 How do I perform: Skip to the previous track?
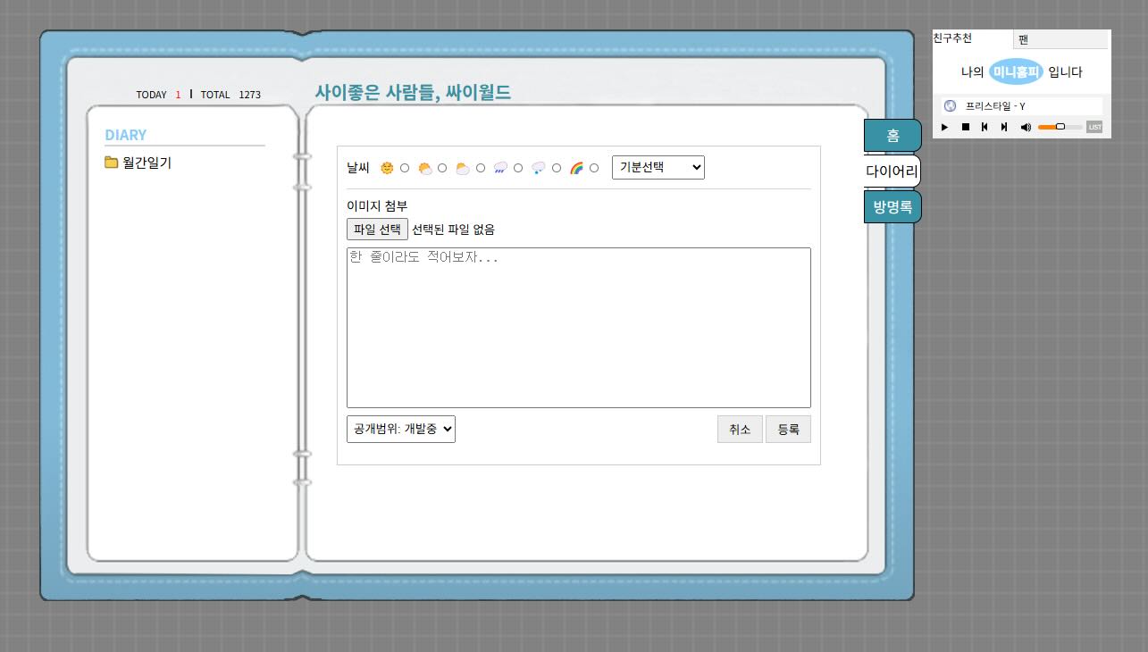[985, 128]
